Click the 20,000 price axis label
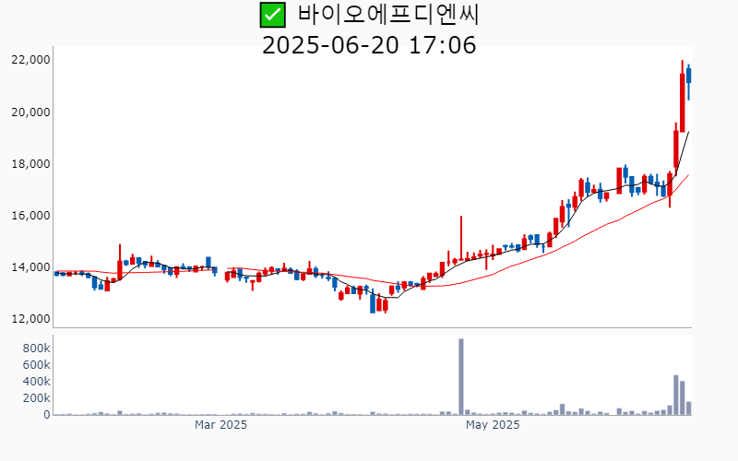The height and width of the screenshot is (461, 738). tap(31, 112)
